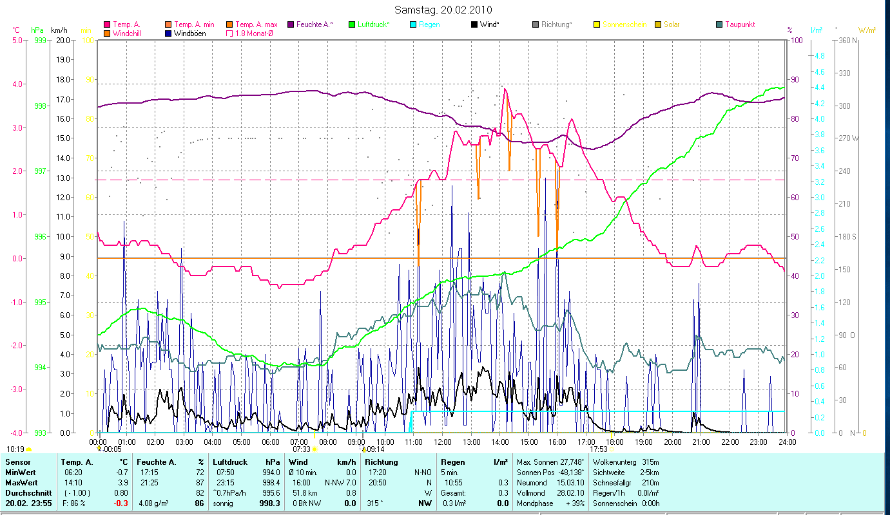Image resolution: width=890 pixels, height=515 pixels.
Task: Click the chart title Samstag, 20.02.2010
Action: point(445,10)
